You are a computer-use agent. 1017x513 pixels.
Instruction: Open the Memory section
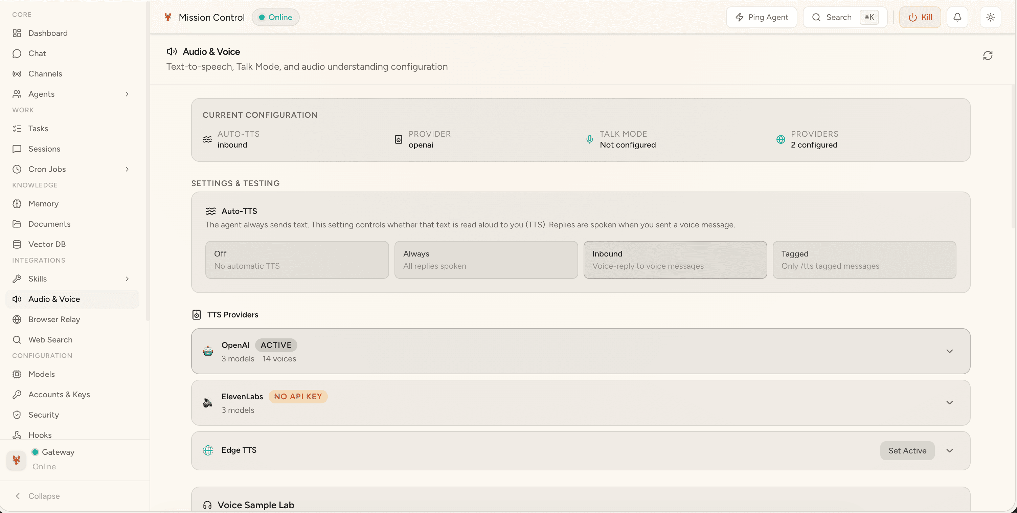point(43,203)
